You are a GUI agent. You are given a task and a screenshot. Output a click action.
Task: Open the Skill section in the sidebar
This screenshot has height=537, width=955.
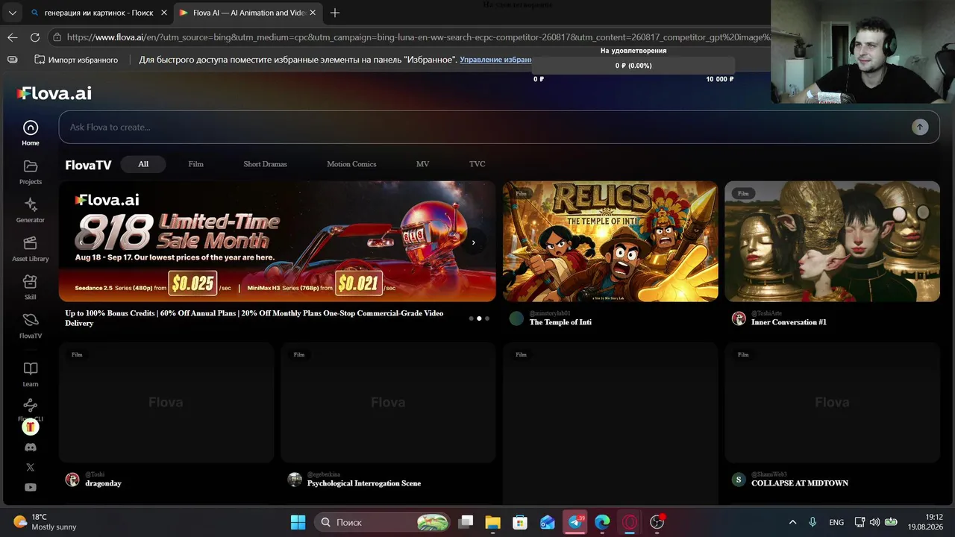(x=31, y=287)
